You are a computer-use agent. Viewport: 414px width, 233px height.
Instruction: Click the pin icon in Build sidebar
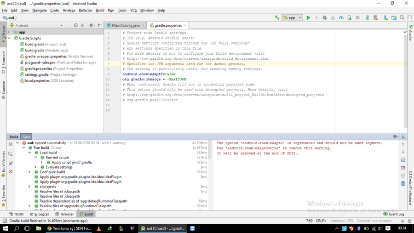point(11,164)
